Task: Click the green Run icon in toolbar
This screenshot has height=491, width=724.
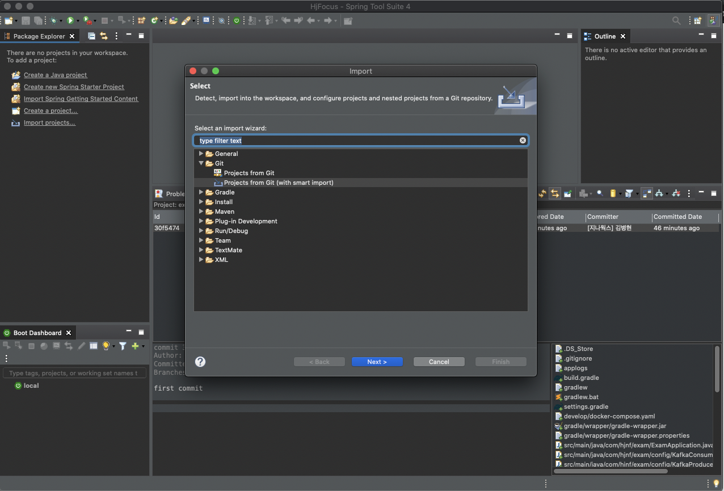Action: 70,20
